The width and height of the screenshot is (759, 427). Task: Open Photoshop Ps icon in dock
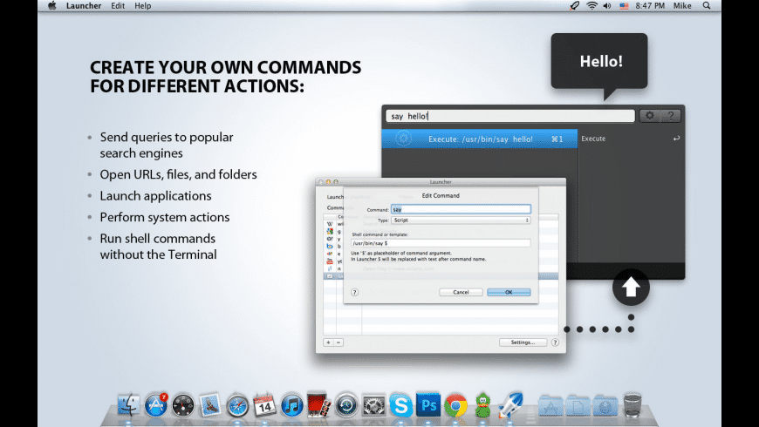pos(428,404)
